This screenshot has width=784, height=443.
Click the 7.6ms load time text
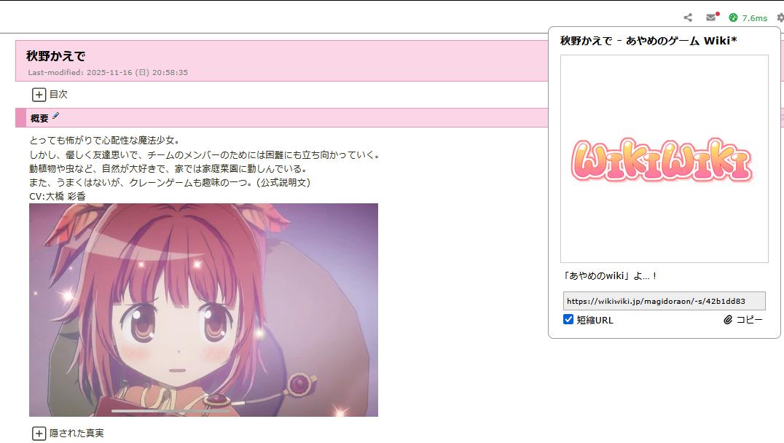tap(755, 18)
